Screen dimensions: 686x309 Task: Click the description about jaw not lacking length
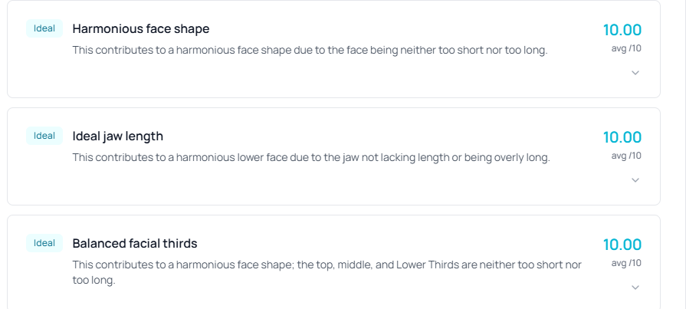point(310,157)
